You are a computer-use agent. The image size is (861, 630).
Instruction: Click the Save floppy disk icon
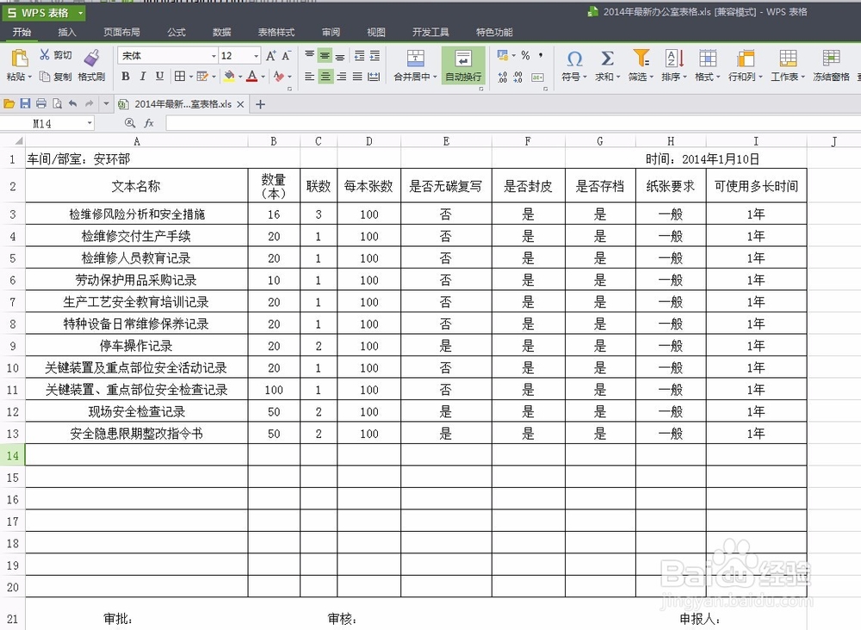coord(25,103)
